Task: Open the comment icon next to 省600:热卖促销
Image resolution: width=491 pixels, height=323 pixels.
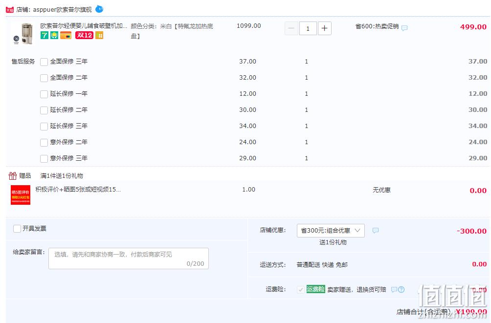Action: click(404, 28)
